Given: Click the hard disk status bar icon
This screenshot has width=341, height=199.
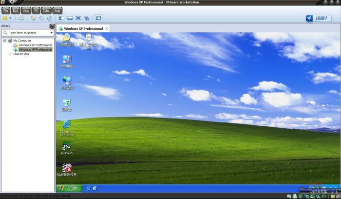Looking at the screenshot, I should pyautogui.click(x=289, y=197).
